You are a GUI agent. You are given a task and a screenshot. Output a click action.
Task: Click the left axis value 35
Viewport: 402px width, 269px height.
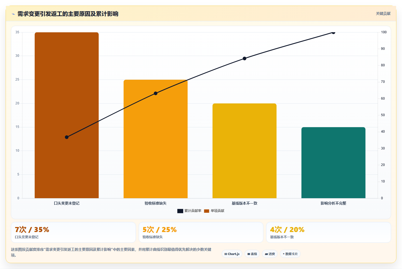(17, 32)
